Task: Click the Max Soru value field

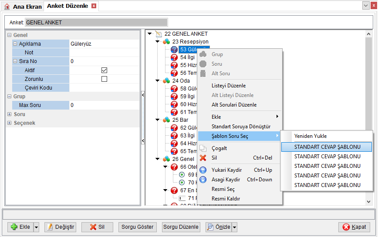Action: click(x=104, y=105)
